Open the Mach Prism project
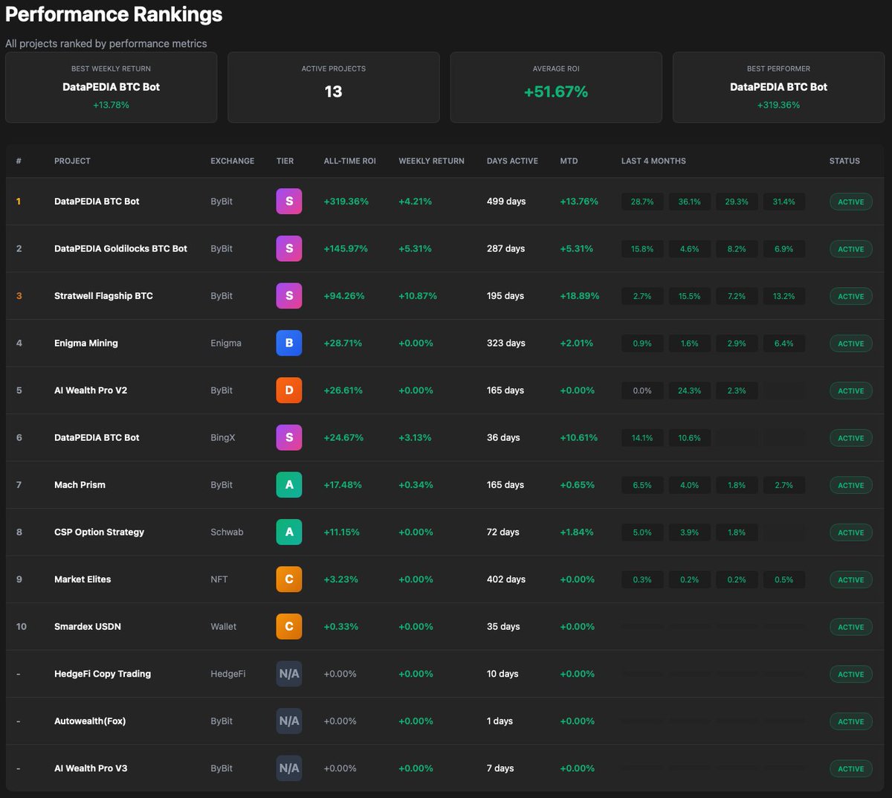 (x=80, y=485)
